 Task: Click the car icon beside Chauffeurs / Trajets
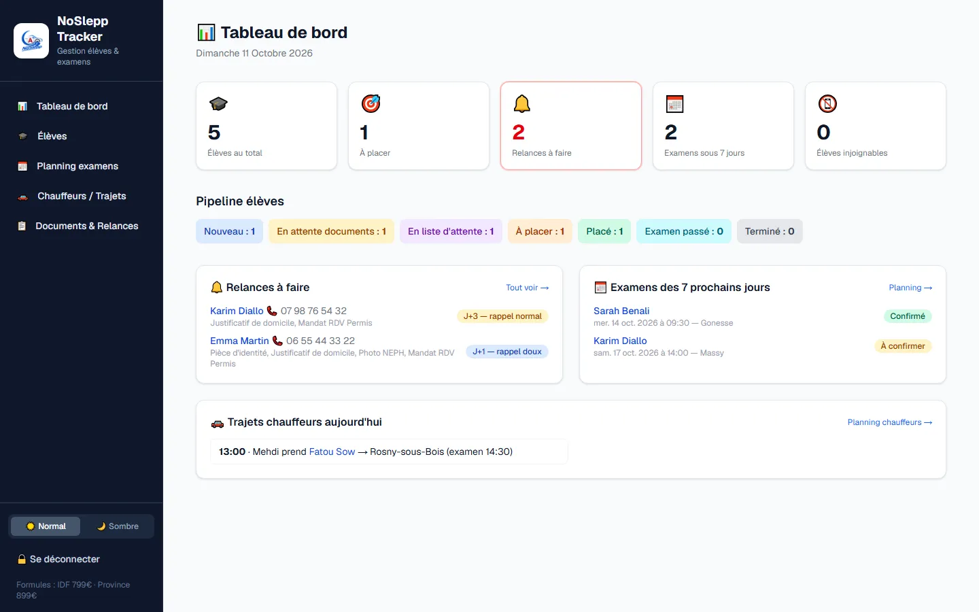pyautogui.click(x=23, y=197)
